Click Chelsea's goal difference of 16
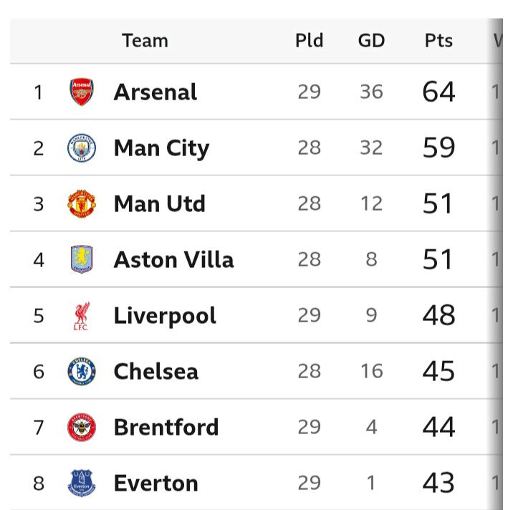 point(371,372)
